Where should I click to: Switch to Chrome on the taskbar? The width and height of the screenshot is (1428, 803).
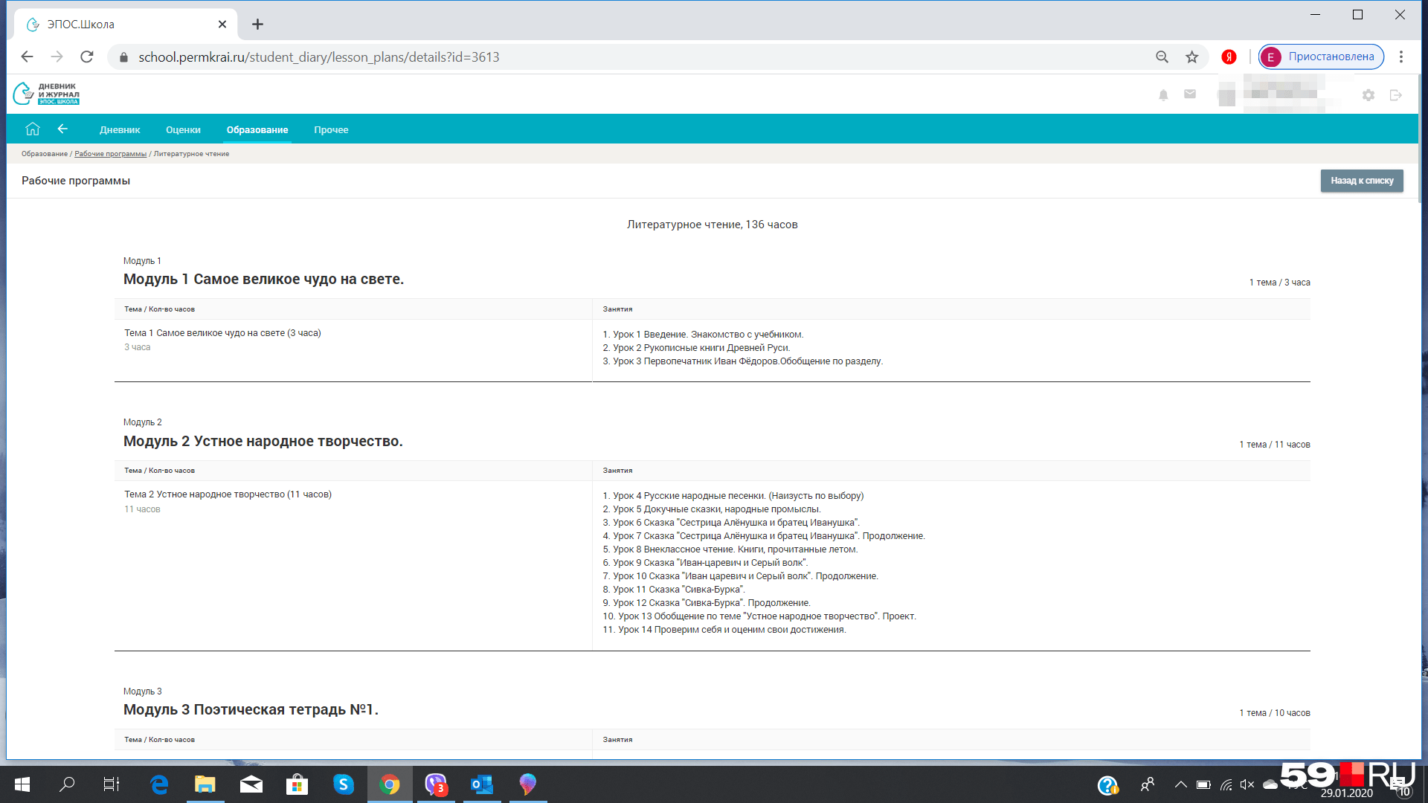pos(390,784)
